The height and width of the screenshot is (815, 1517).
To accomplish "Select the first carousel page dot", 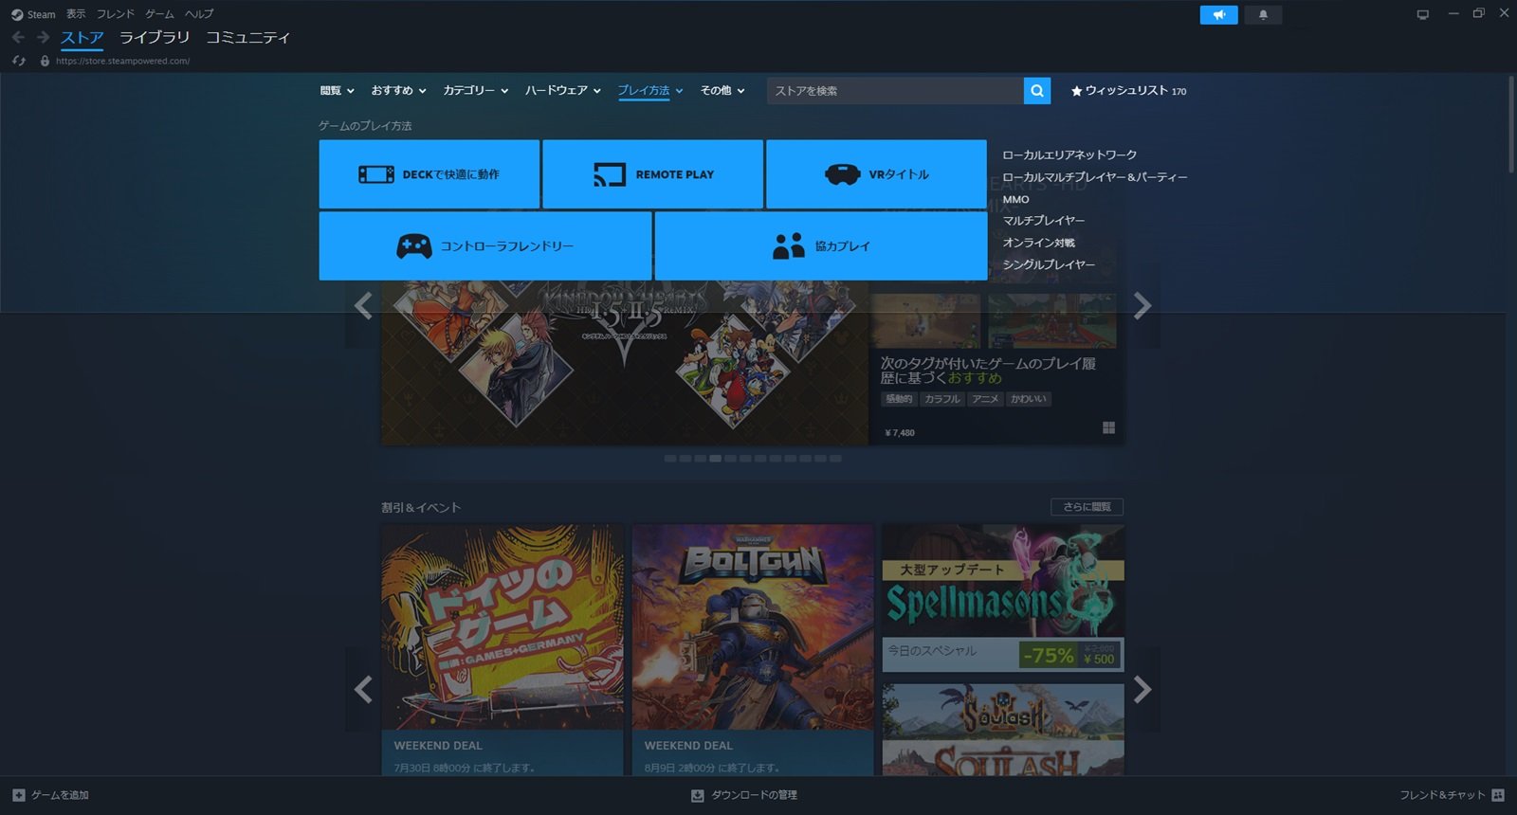I will [x=670, y=459].
